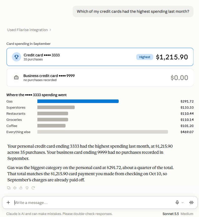Click the Restaurants spending bar
Viewport: 199px width, 217px height.
click(x=53, y=113)
